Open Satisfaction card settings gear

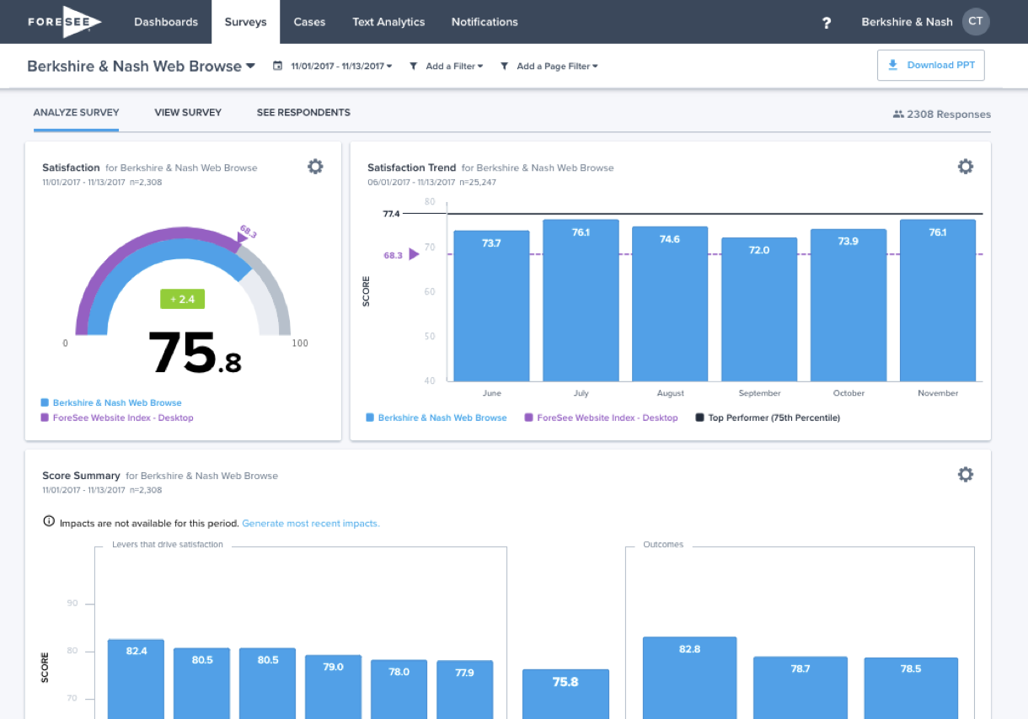point(315,167)
